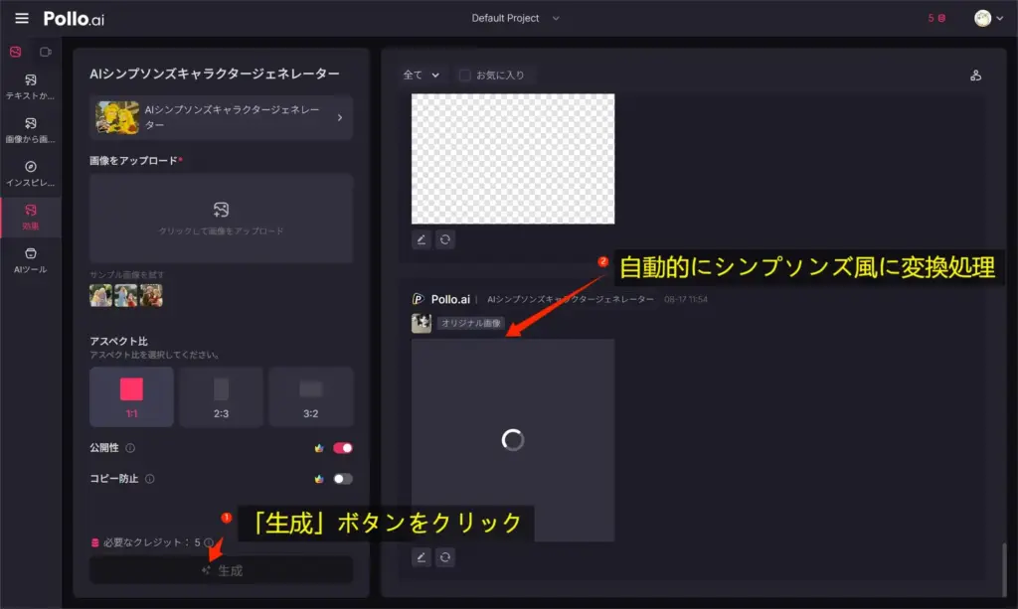
Task: Check the お気に入り checkbox
Action: click(464, 76)
